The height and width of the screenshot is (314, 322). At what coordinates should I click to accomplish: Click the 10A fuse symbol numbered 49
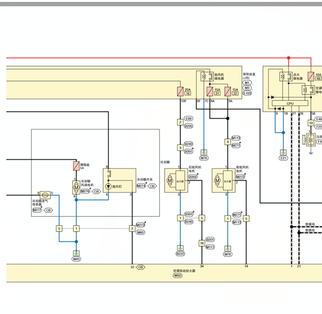[x=311, y=76]
